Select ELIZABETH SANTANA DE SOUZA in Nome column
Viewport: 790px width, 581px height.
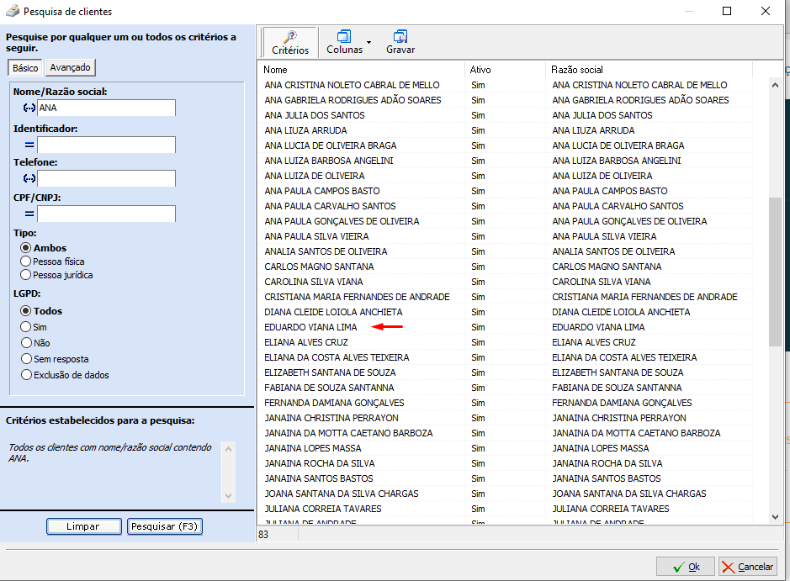click(x=330, y=372)
